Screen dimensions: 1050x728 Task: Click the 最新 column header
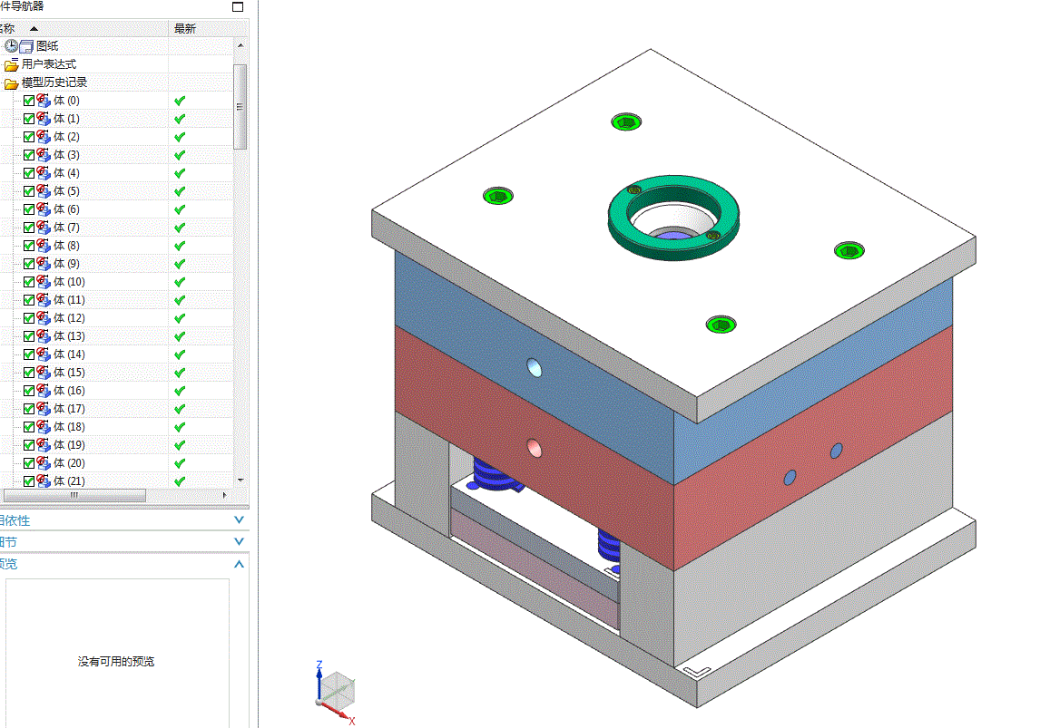pos(185,29)
